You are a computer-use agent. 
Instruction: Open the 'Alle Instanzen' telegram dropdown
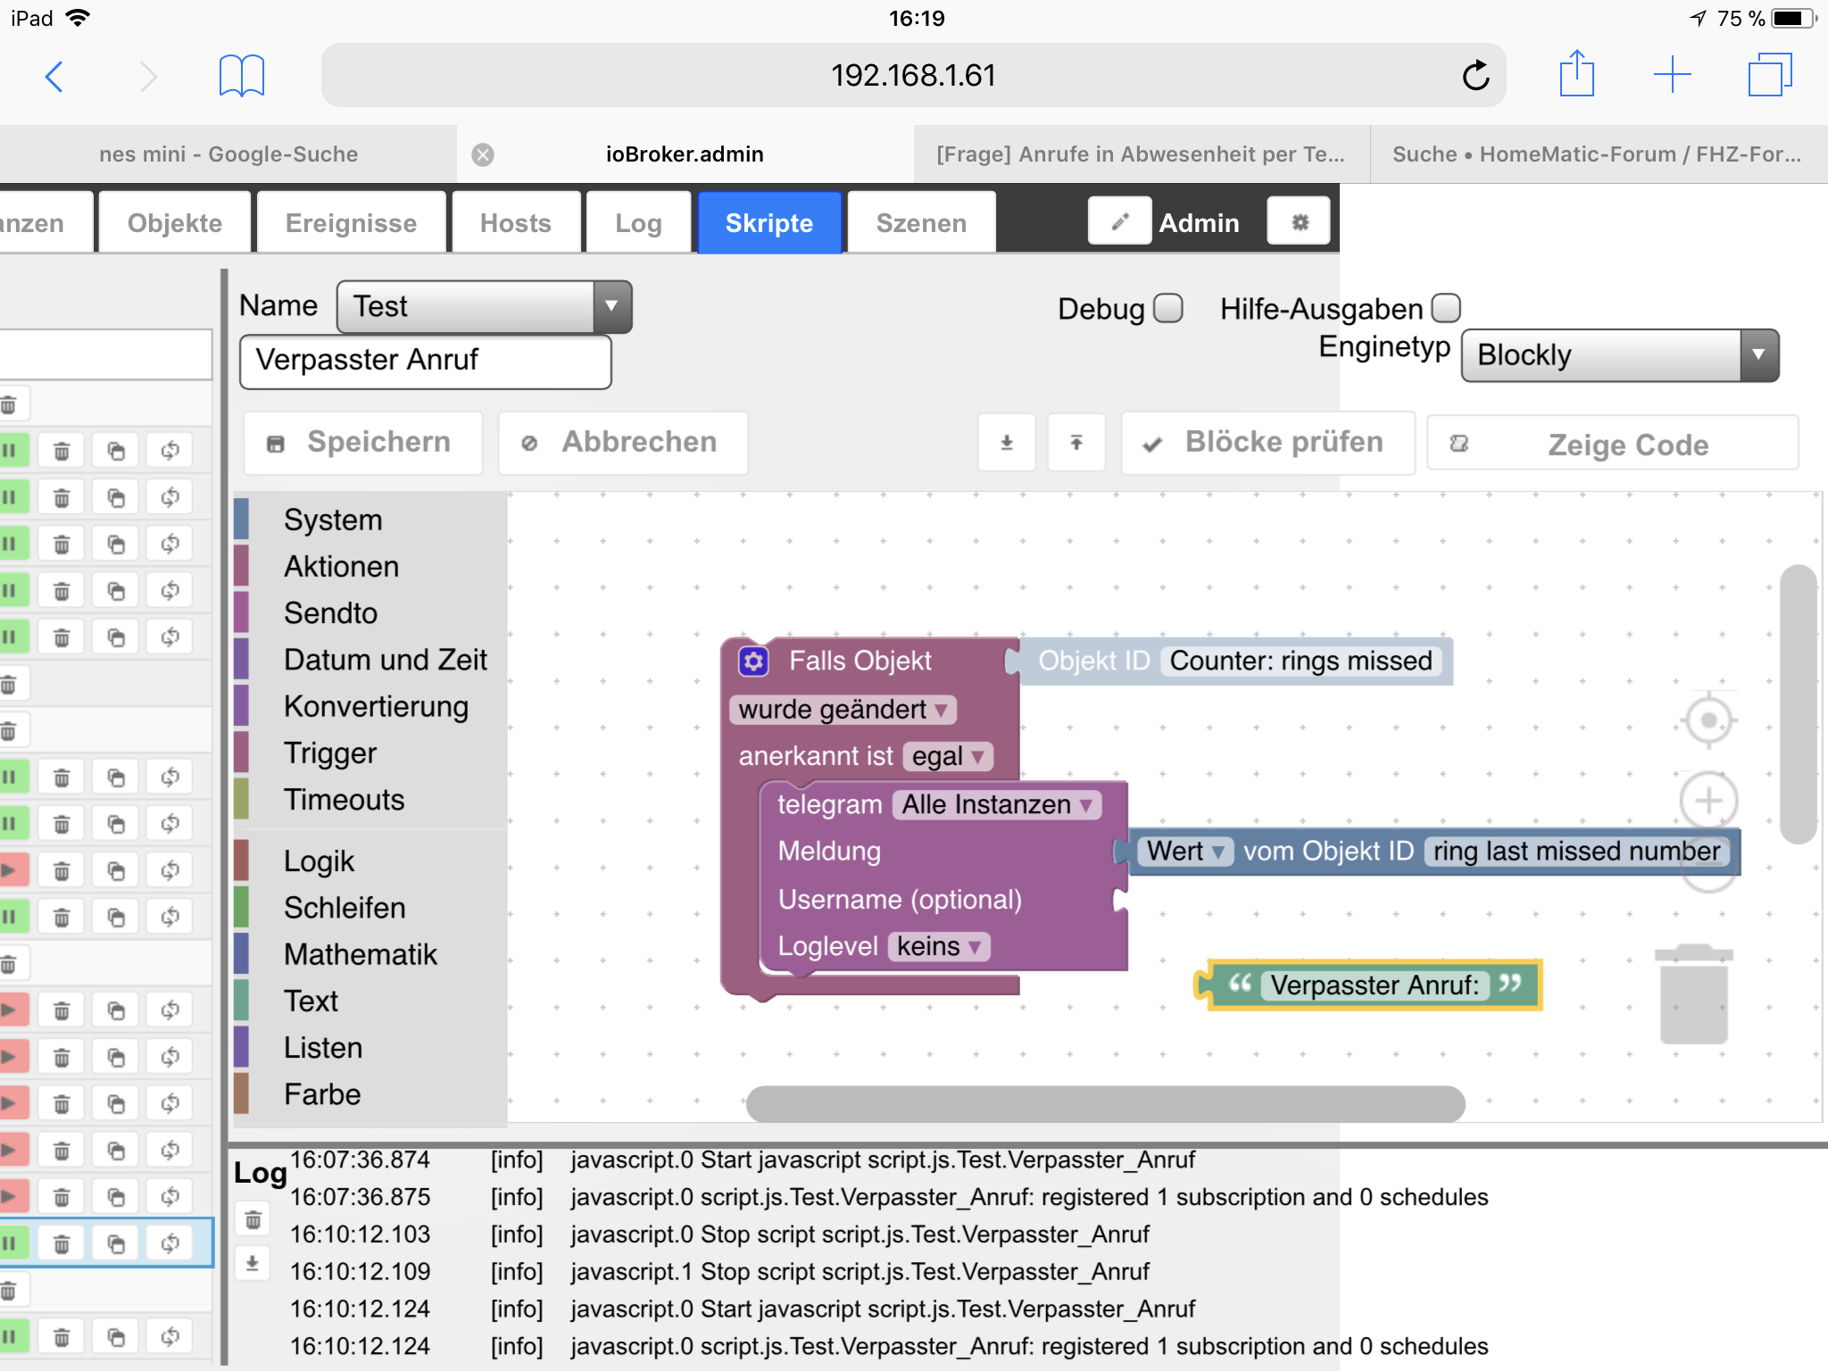click(996, 805)
